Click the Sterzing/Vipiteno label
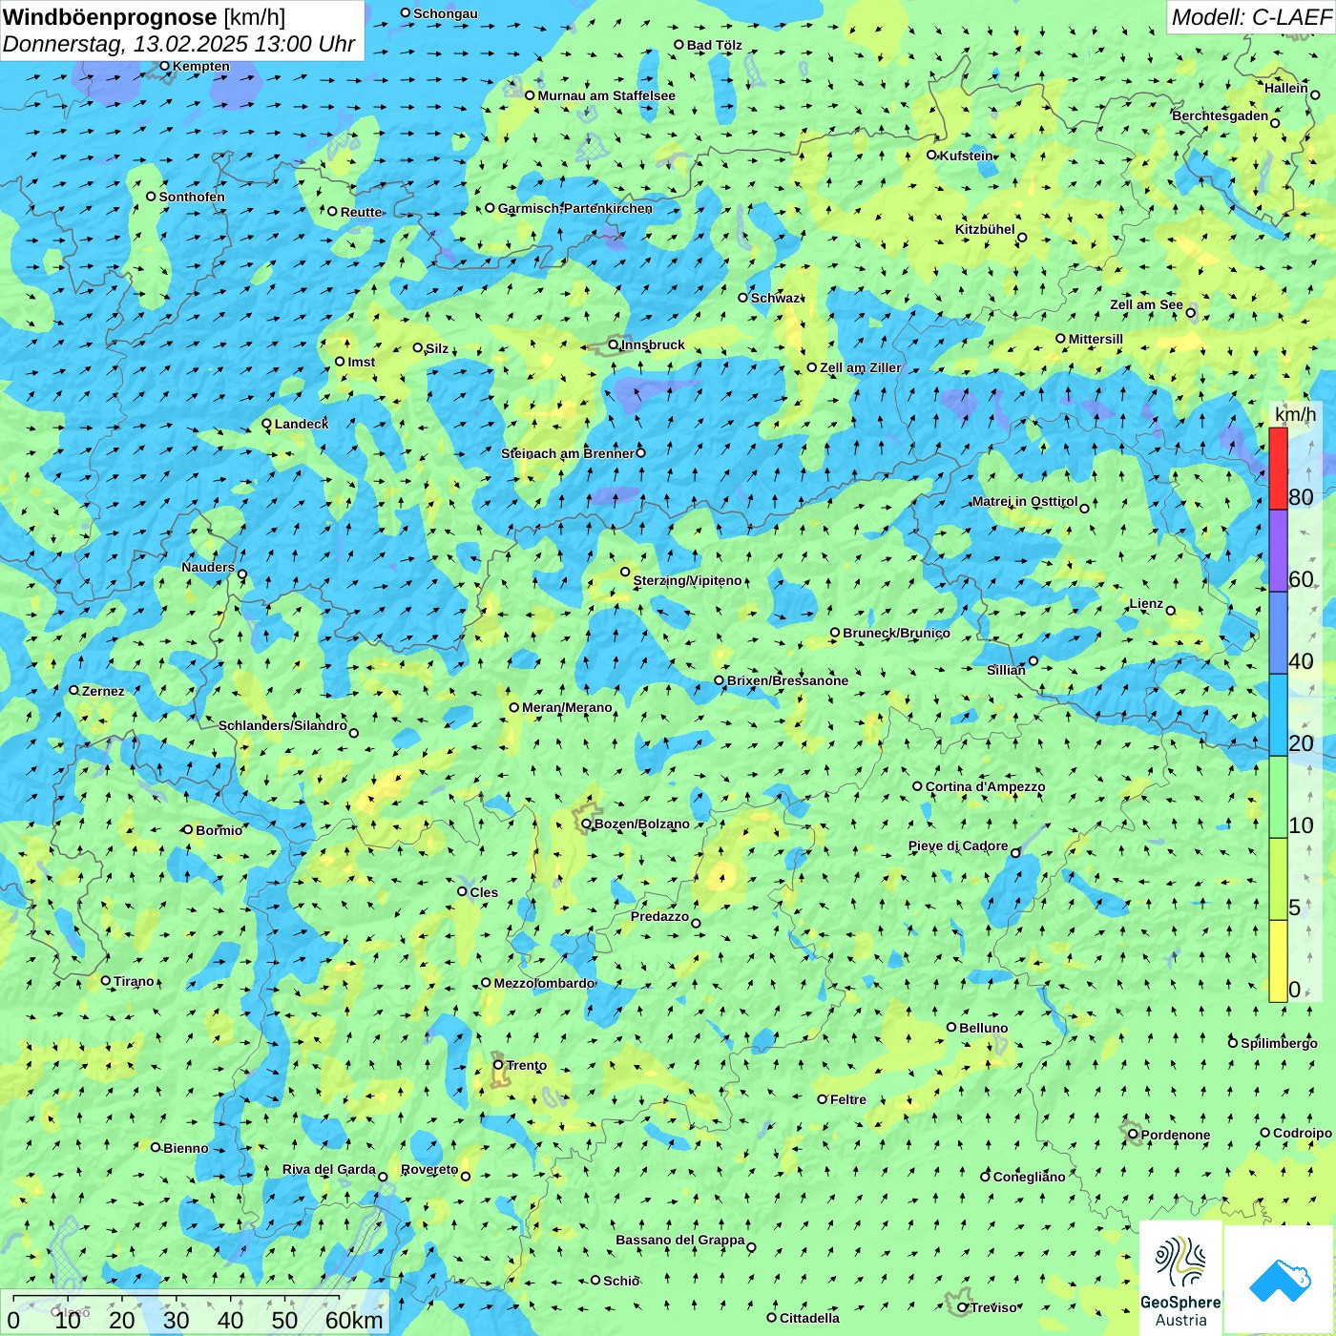The image size is (1336, 1336). (x=688, y=580)
